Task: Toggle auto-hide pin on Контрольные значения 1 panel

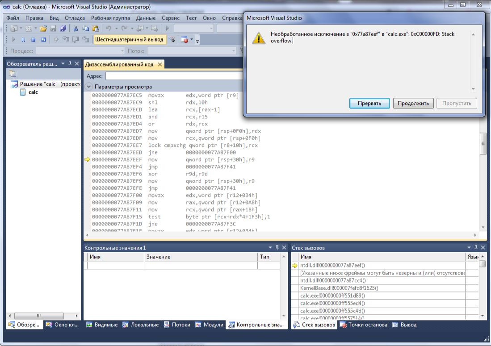Action: pyautogui.click(x=277, y=248)
